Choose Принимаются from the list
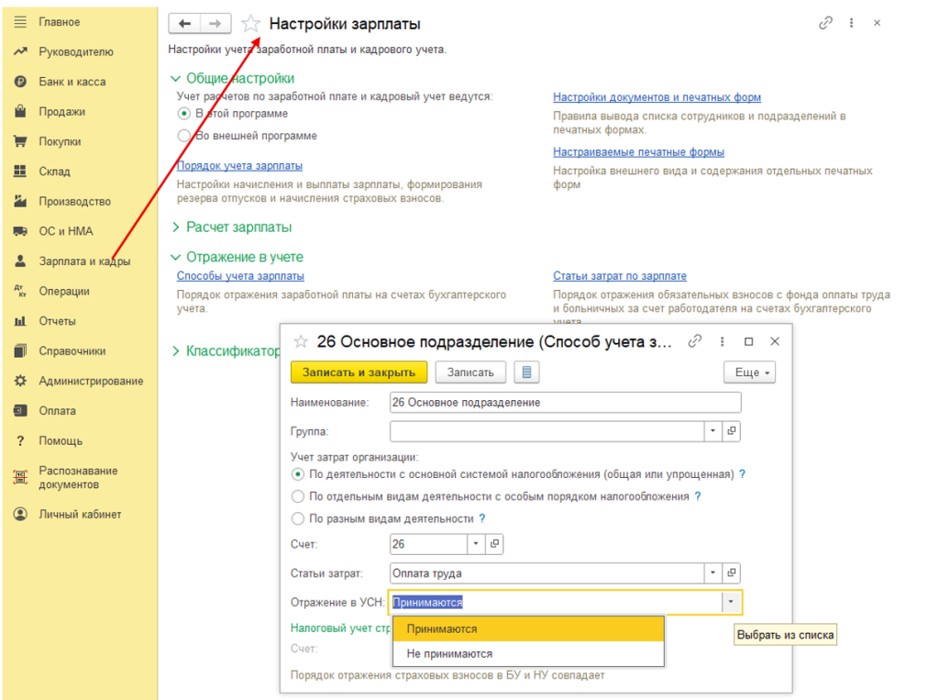Viewport: 939px width, 700px height. [x=528, y=629]
